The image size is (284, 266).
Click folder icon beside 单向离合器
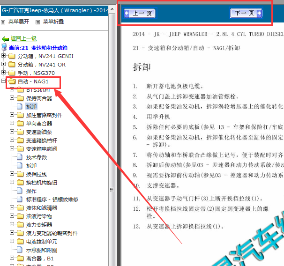[x=20, y=124]
